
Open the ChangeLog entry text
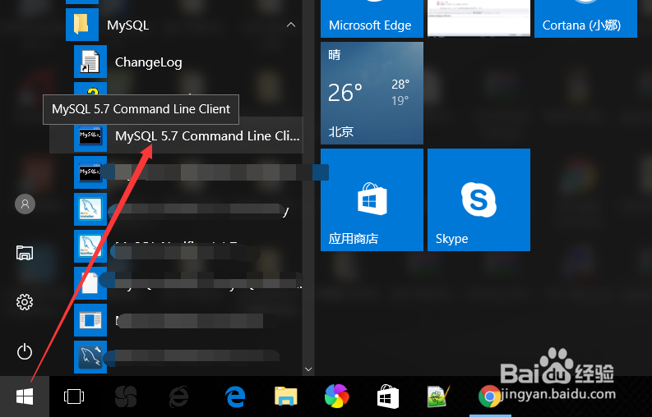pos(149,62)
